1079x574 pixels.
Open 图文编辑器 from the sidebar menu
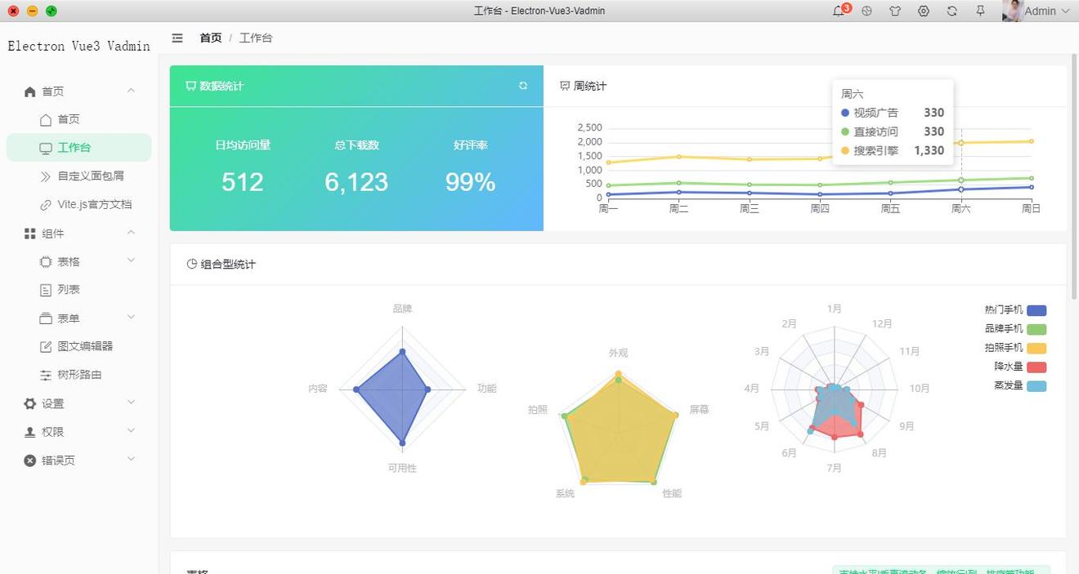tap(85, 347)
